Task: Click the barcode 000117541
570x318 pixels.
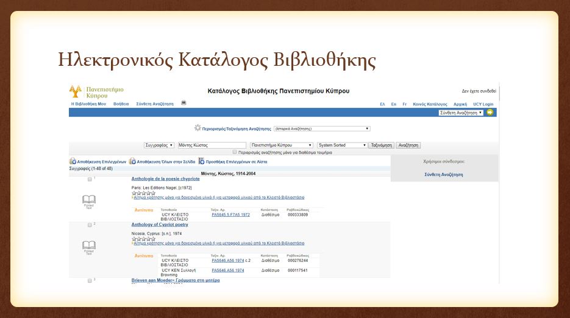Action: pos(297,270)
